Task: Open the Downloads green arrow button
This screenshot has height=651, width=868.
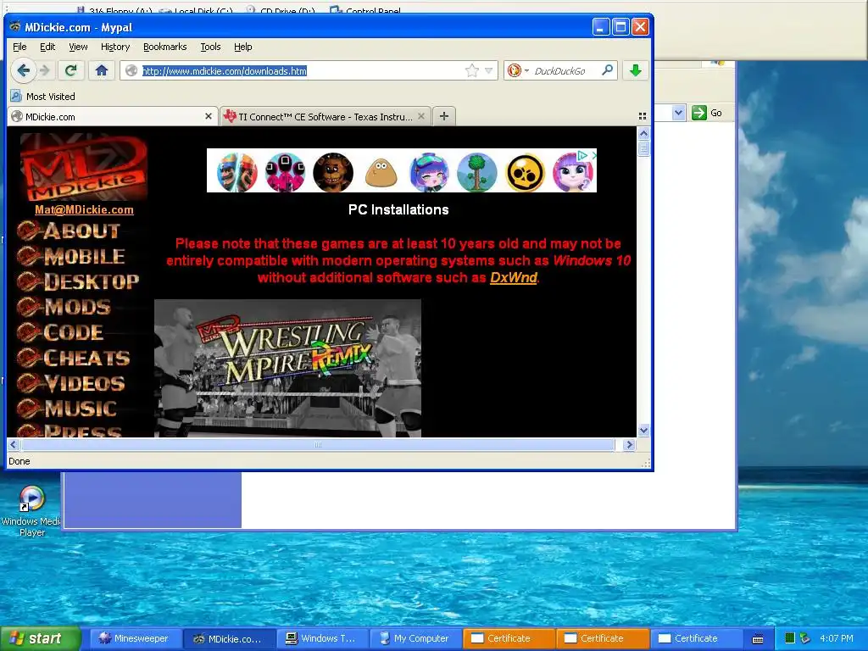Action: [x=636, y=70]
